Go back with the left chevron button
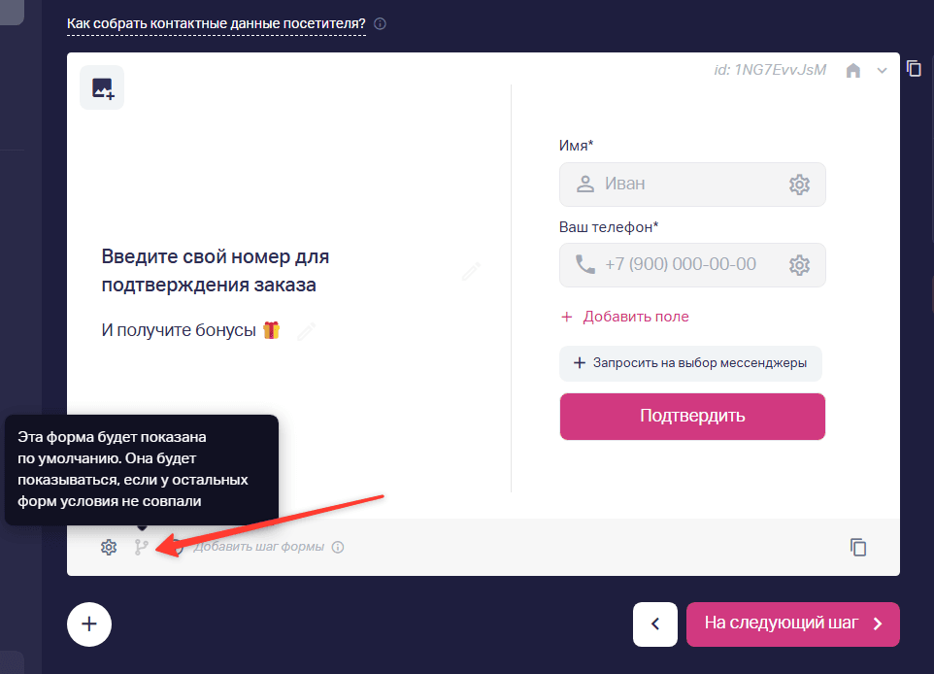Screen dimensions: 934x674 click(655, 623)
